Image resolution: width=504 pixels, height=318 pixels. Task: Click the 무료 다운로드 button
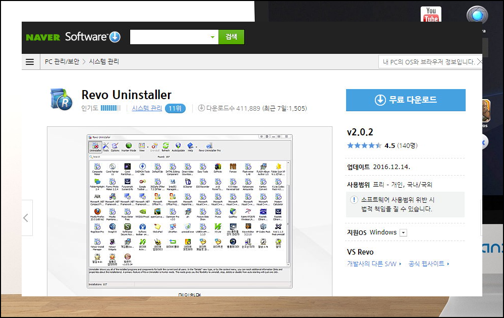(x=406, y=100)
